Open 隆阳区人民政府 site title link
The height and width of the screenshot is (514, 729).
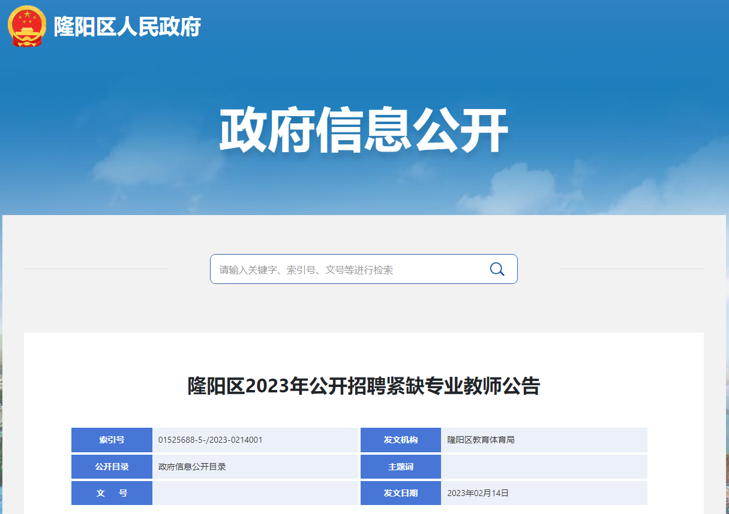(127, 26)
